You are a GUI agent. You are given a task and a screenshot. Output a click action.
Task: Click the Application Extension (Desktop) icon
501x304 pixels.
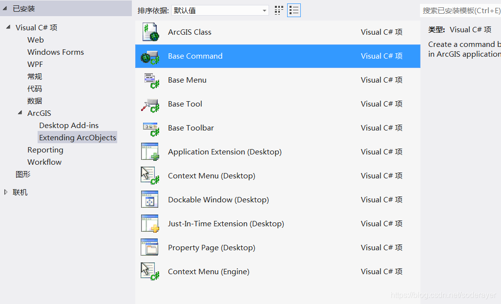point(150,152)
